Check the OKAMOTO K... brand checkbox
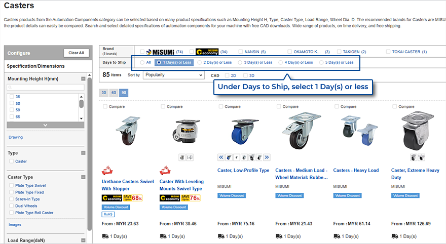The height and width of the screenshot is (244, 446). [x=289, y=52]
